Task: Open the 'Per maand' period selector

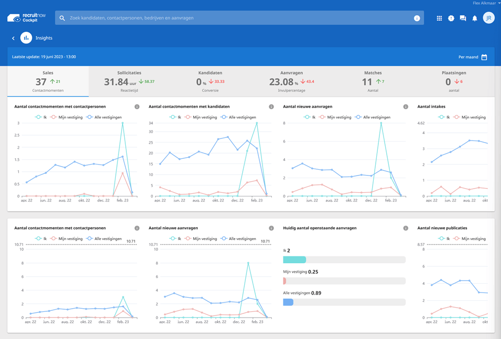Action: [473, 57]
